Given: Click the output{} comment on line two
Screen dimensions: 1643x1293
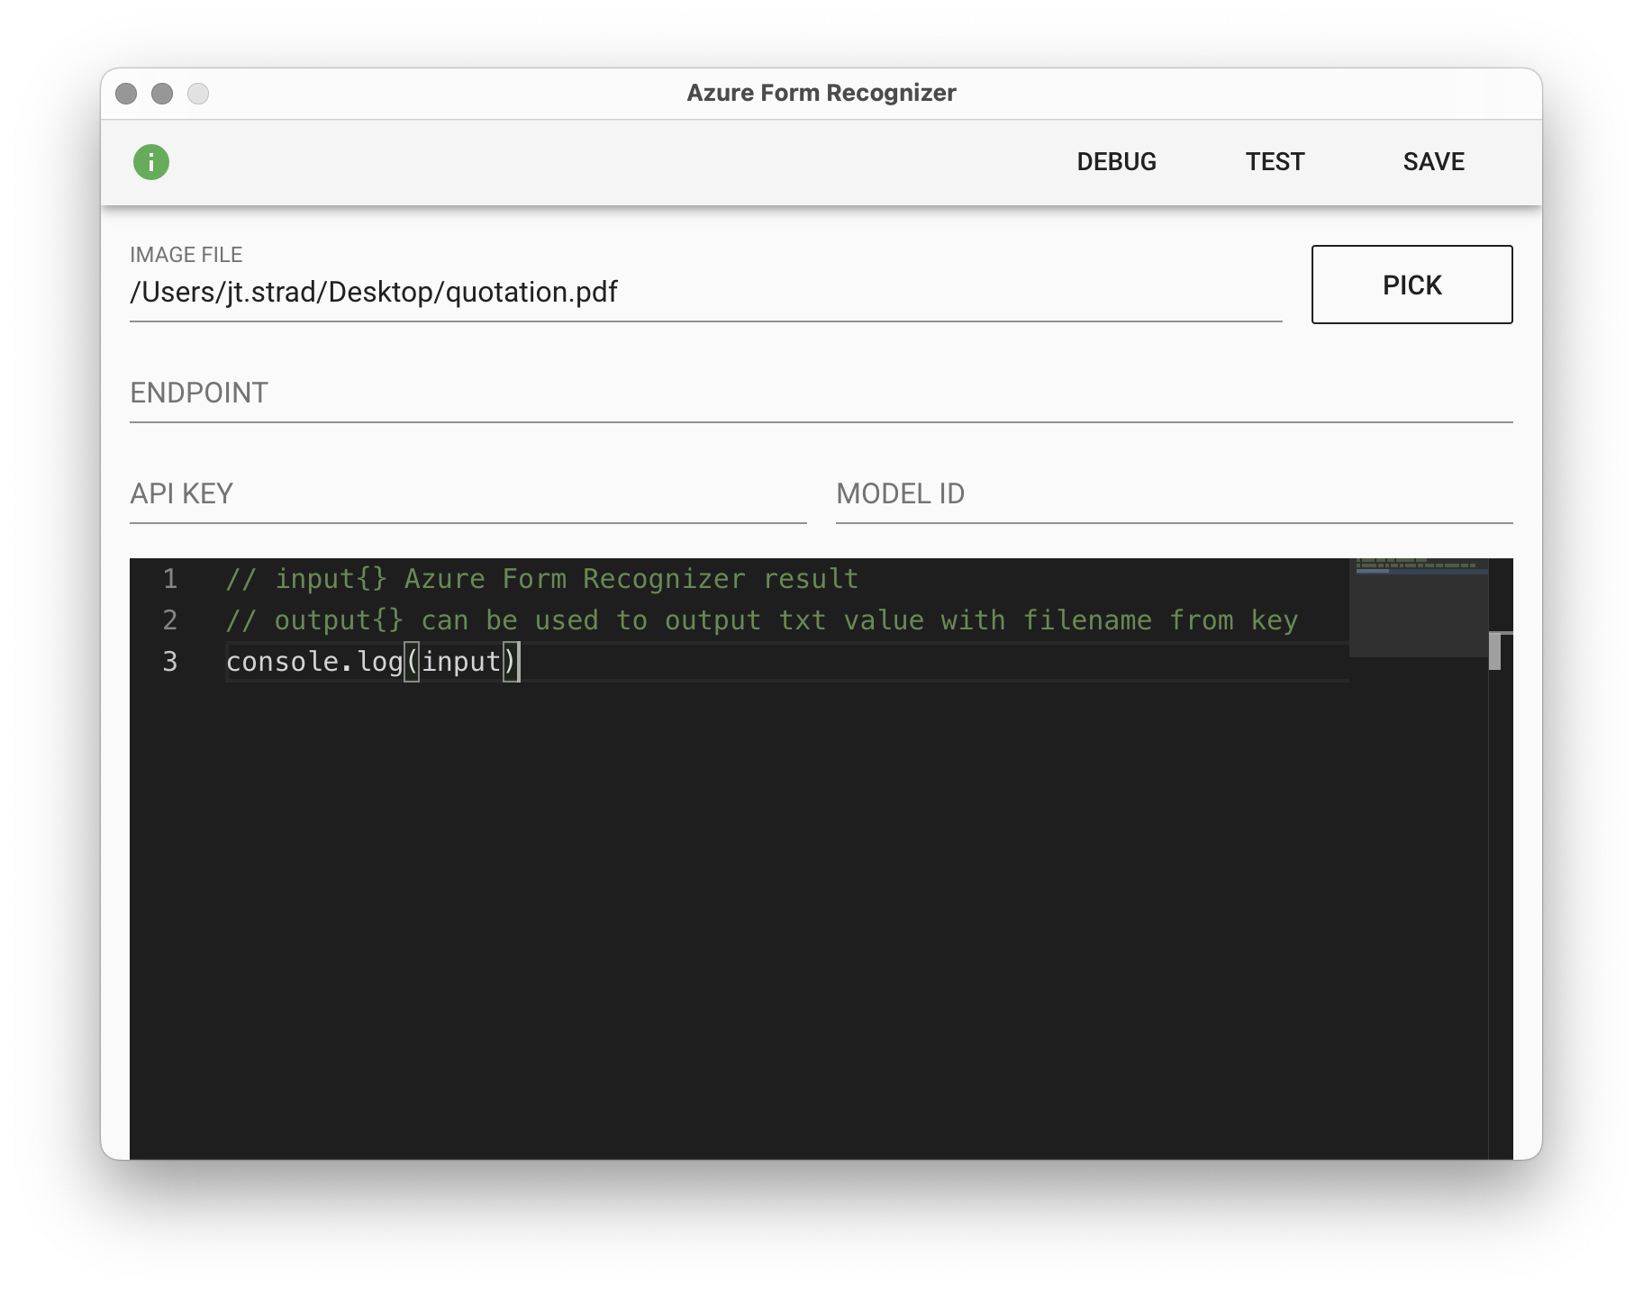Looking at the screenshot, I should pos(761,620).
